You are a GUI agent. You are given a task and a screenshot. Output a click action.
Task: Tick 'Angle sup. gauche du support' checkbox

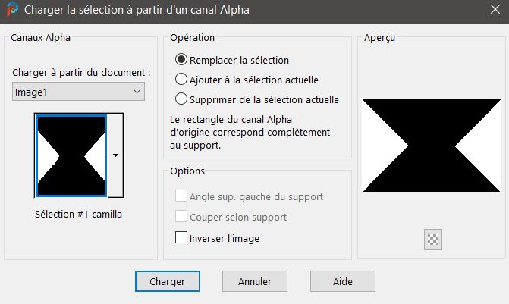181,196
